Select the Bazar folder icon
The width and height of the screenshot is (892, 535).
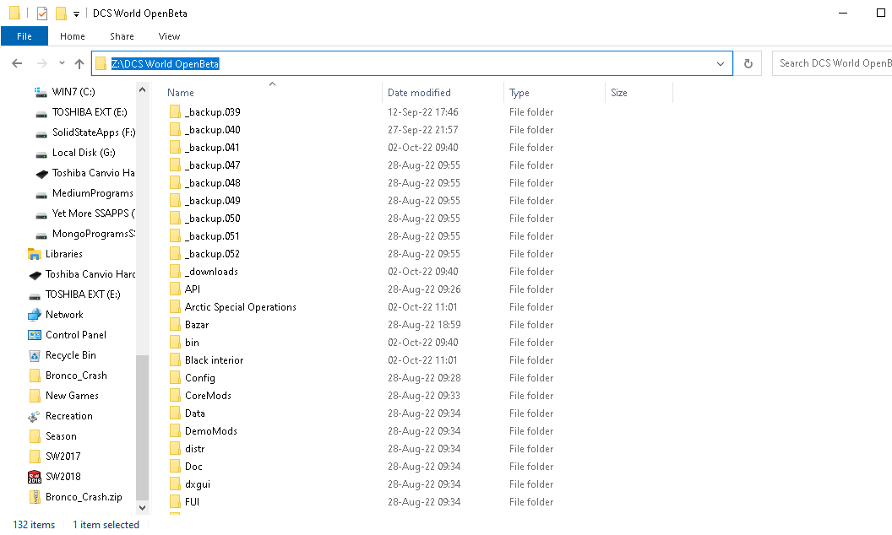tap(175, 325)
